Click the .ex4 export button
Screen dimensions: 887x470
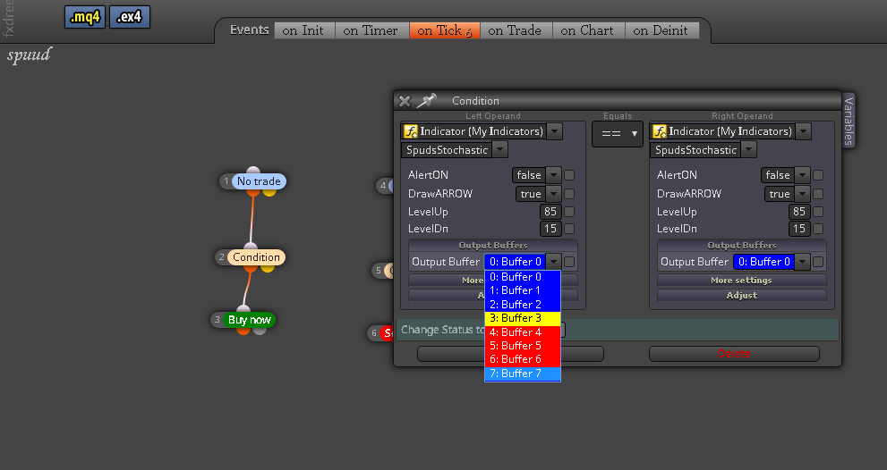[130, 17]
